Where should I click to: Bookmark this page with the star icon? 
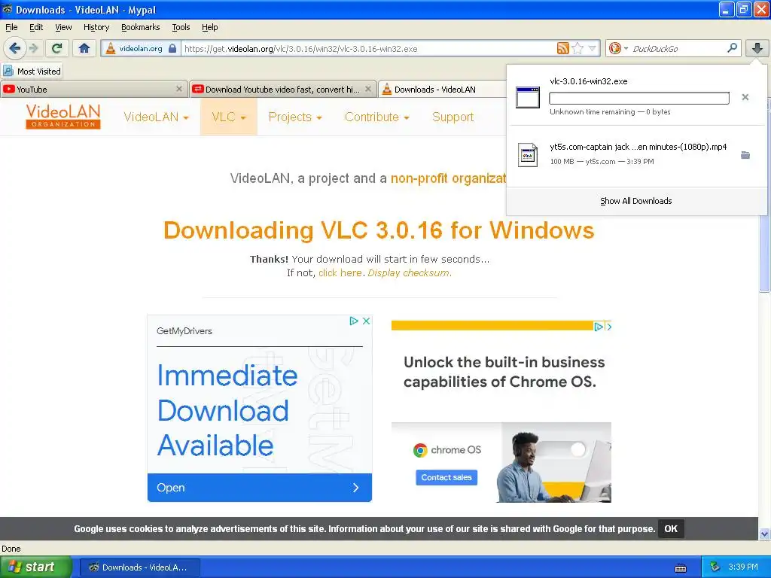(577, 48)
